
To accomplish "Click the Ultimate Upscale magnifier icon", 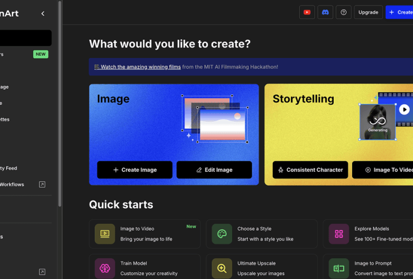I will coord(222,268).
